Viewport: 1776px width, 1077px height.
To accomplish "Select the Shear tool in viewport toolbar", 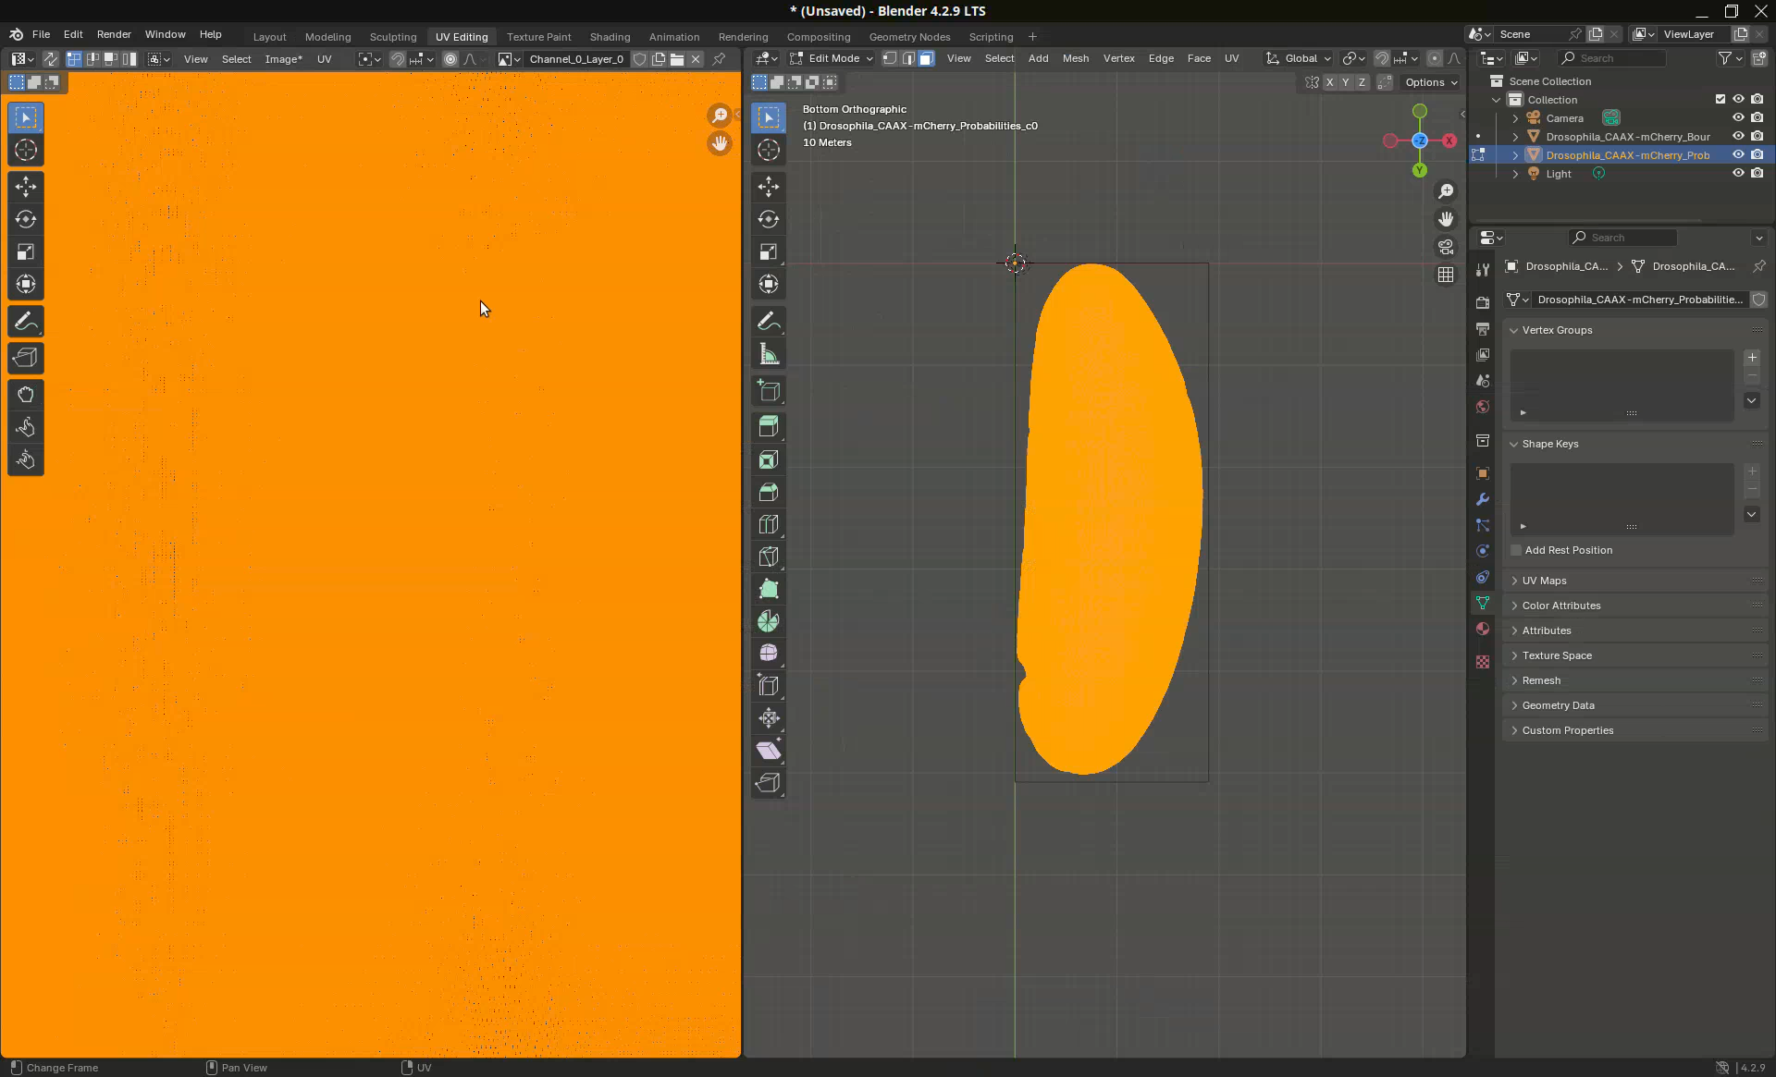I will click(769, 751).
